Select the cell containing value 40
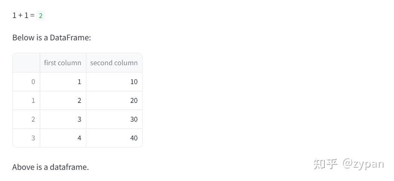 coord(114,138)
